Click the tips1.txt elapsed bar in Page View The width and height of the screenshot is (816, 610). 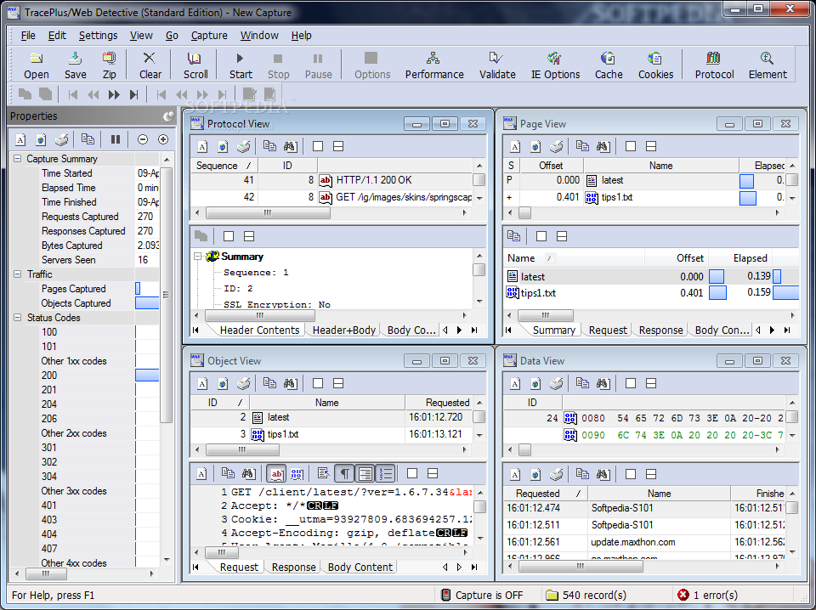click(785, 293)
